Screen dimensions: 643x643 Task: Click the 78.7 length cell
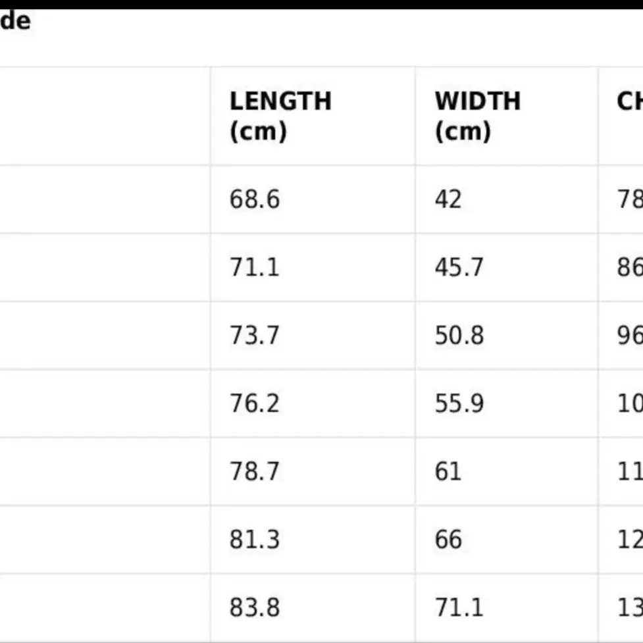[x=255, y=471]
